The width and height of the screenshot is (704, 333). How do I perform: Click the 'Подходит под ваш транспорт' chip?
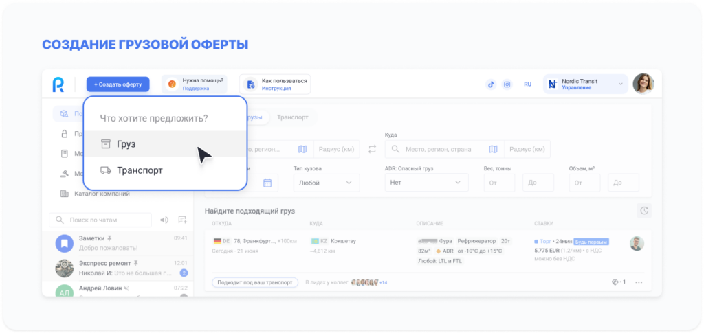(x=255, y=282)
